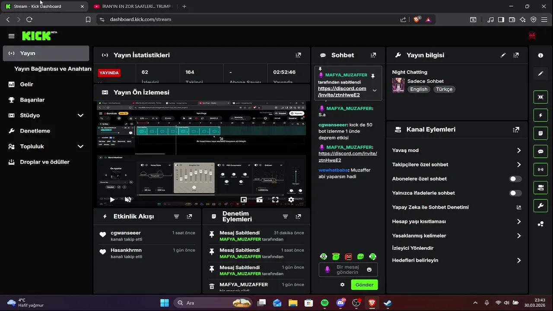
Task: Open Steam from the taskbar
Action: pos(388,303)
